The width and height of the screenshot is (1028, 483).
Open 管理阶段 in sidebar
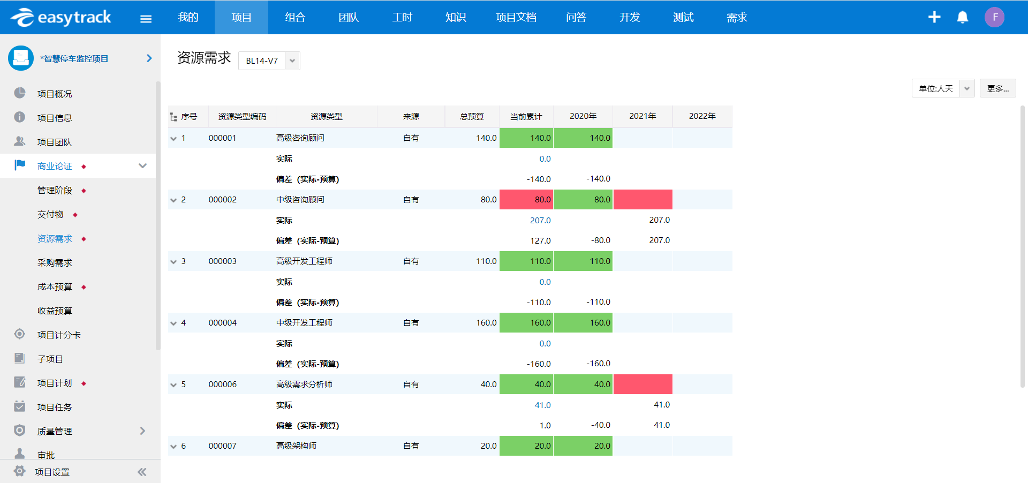point(55,190)
